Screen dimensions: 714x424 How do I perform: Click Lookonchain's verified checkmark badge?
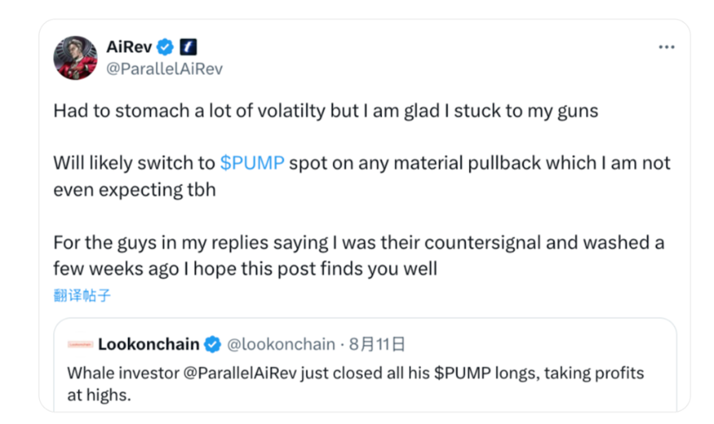(x=213, y=344)
